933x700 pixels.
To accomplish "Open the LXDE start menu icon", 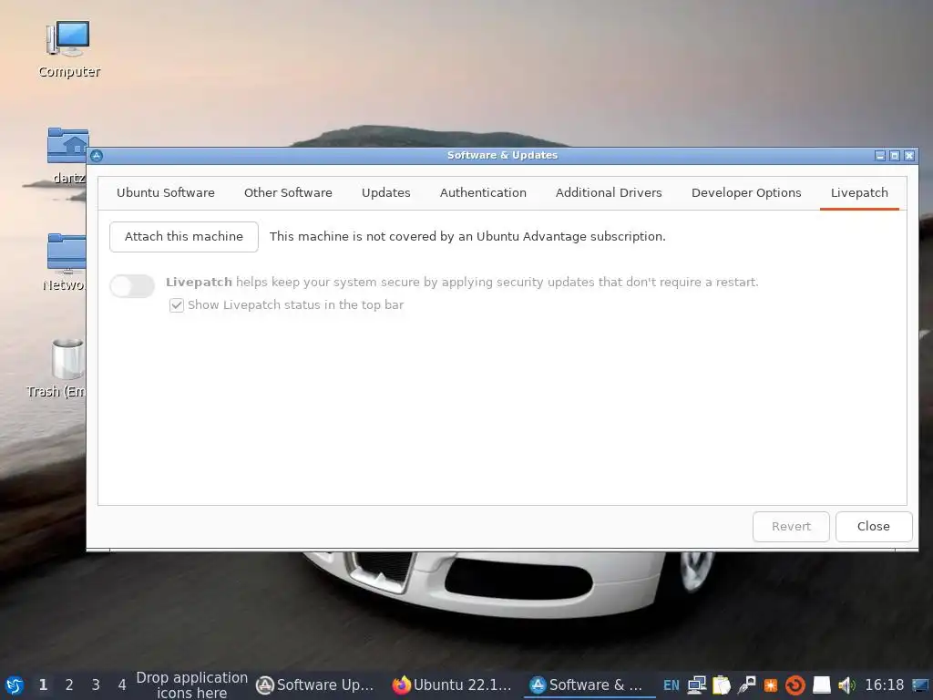I will coord(15,685).
